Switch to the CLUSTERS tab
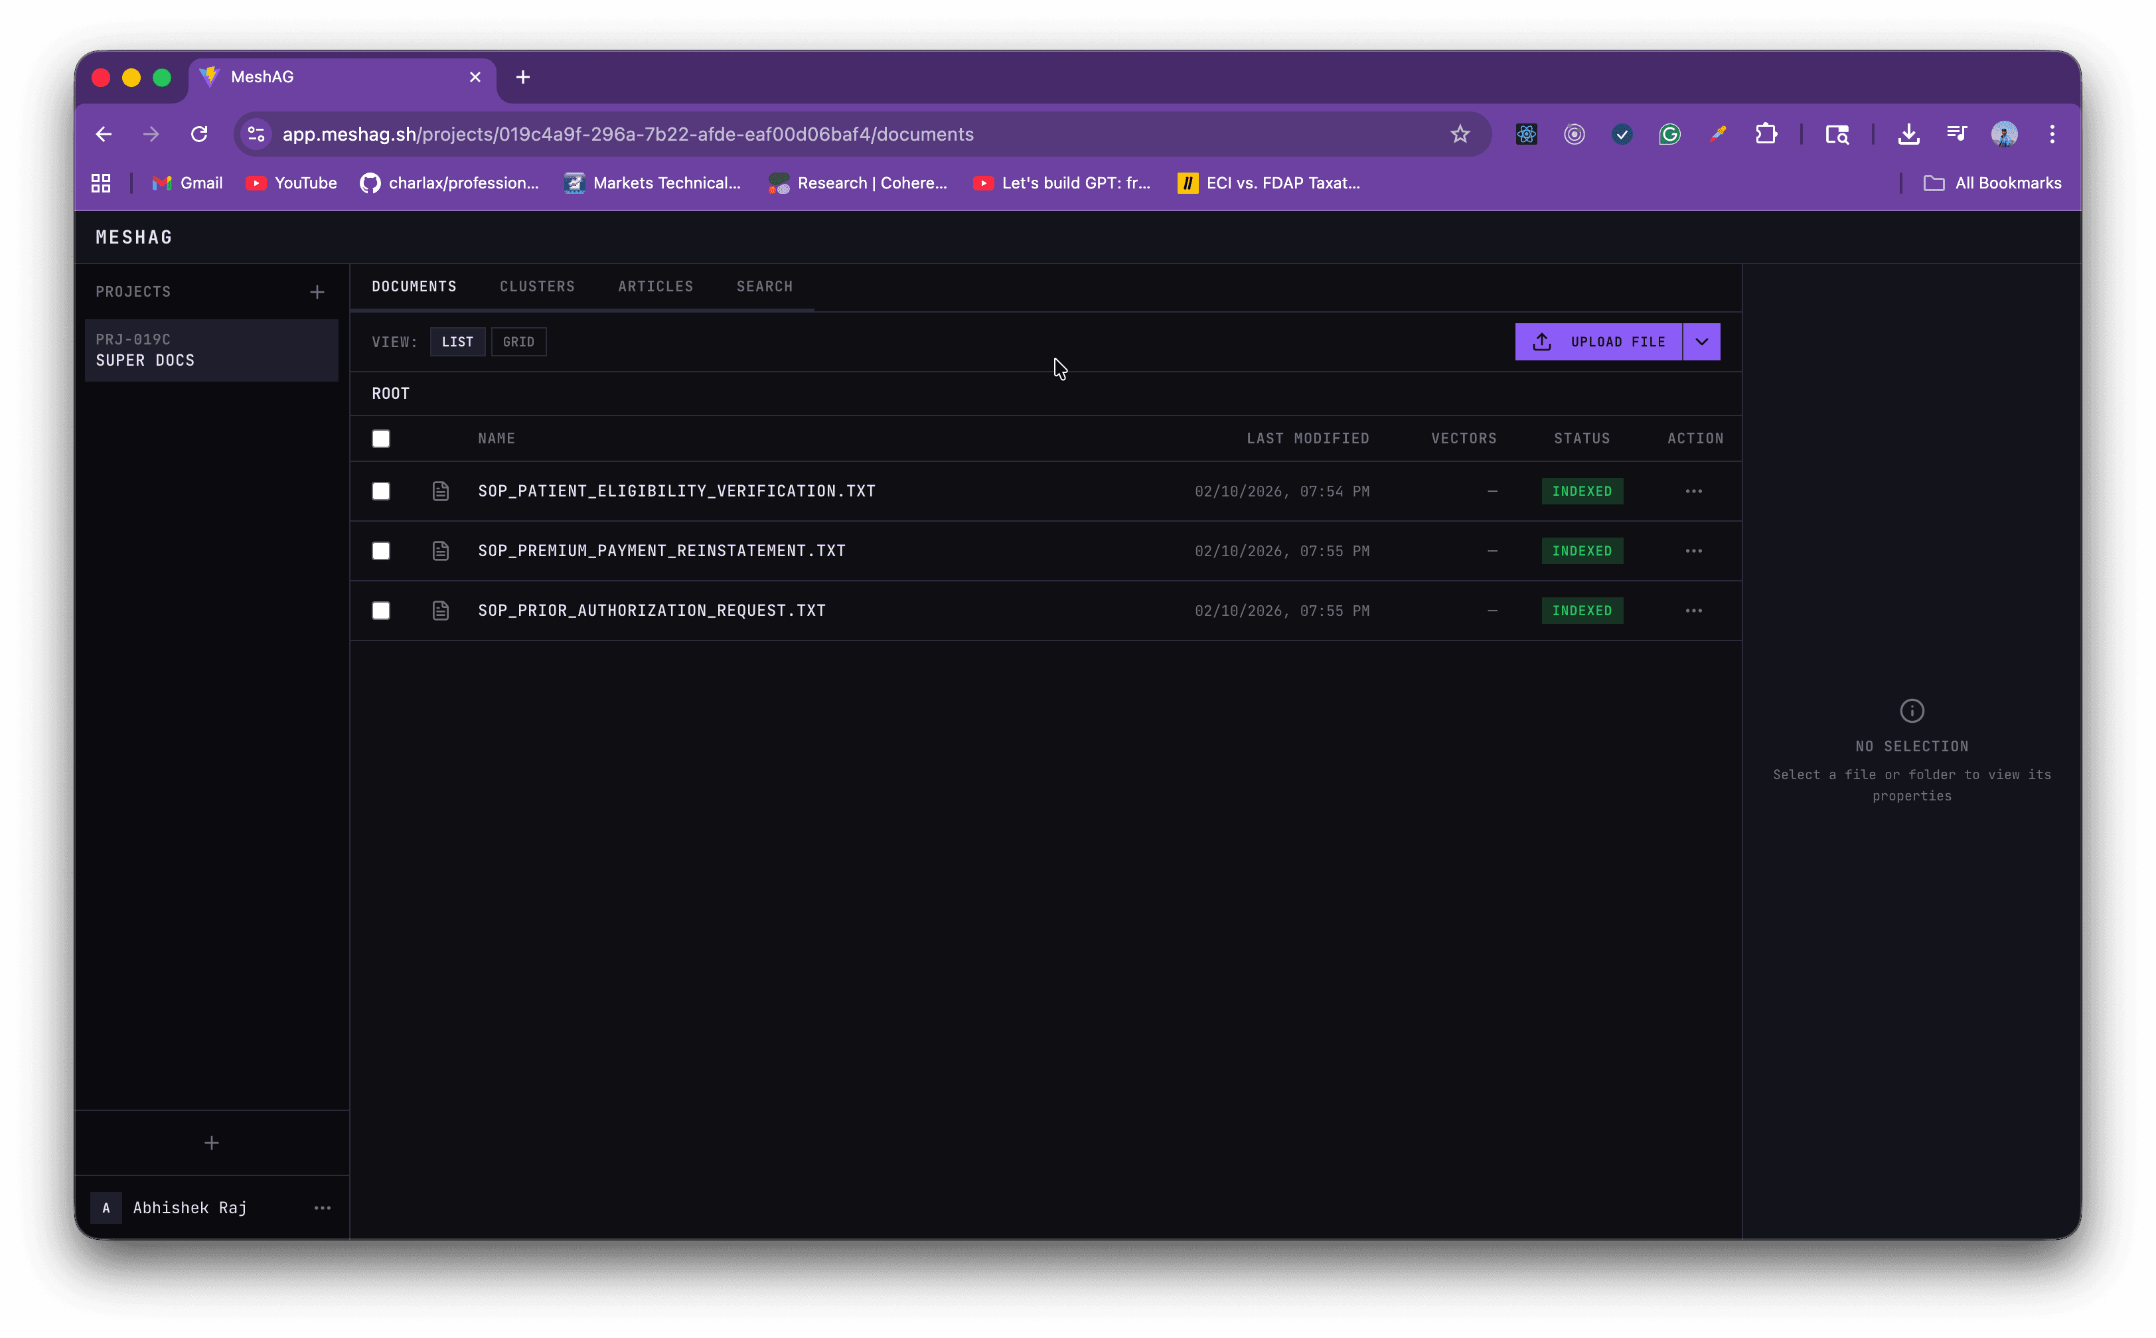 coord(536,286)
